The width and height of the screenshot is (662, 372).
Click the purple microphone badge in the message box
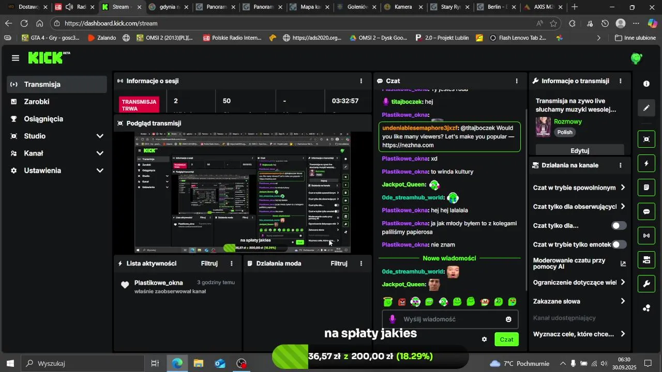393,319
